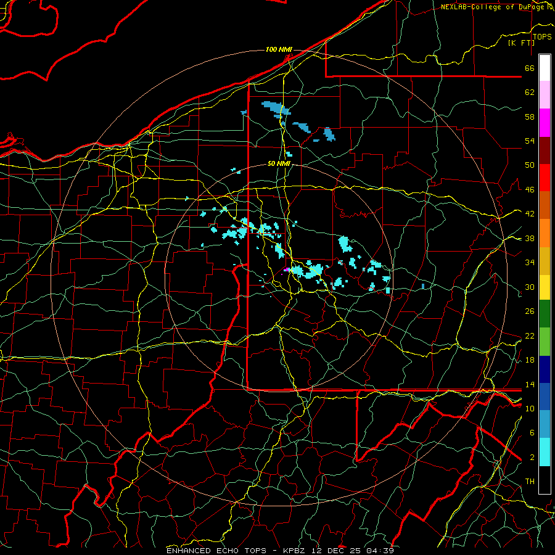Click the navy 22 kft legend swatch
This screenshot has height=555, width=555.
tap(545, 369)
